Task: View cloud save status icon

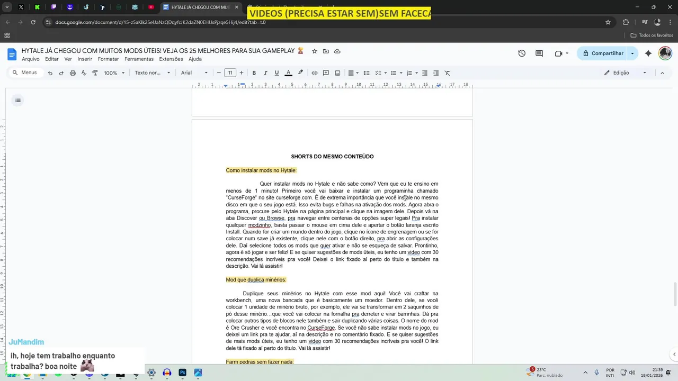Action: (337, 51)
